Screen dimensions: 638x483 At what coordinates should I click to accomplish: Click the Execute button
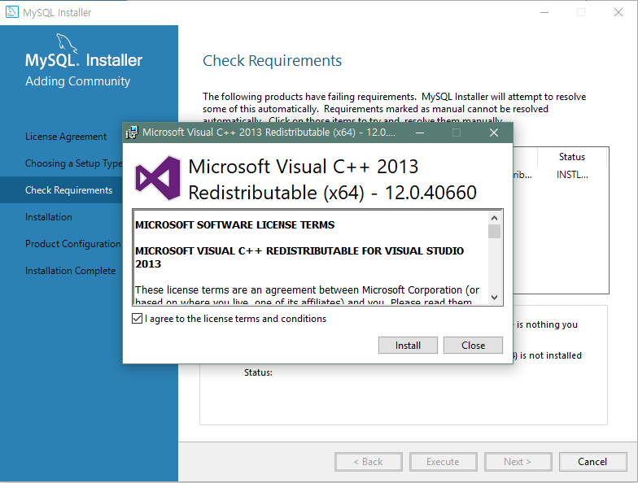click(x=443, y=462)
